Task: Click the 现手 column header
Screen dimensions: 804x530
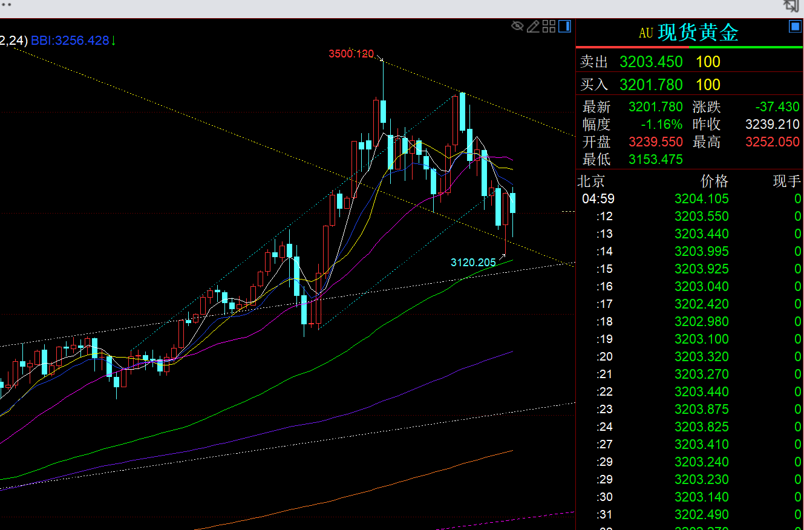Action: pyautogui.click(x=787, y=181)
